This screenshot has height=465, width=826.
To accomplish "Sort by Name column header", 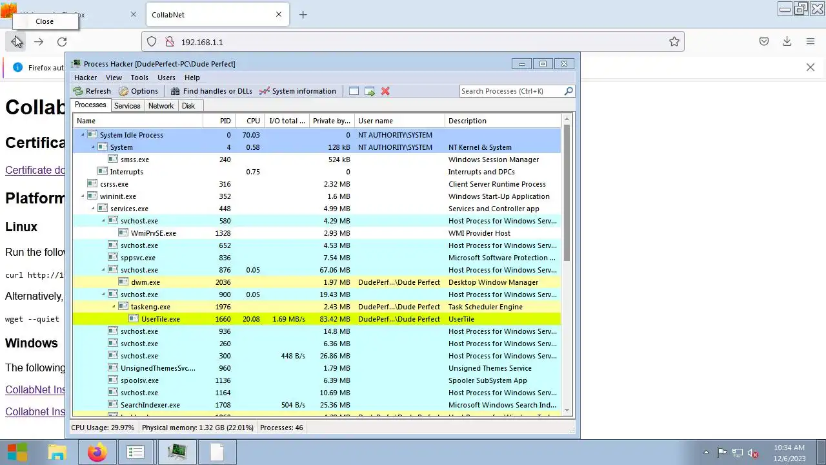I will click(x=138, y=121).
